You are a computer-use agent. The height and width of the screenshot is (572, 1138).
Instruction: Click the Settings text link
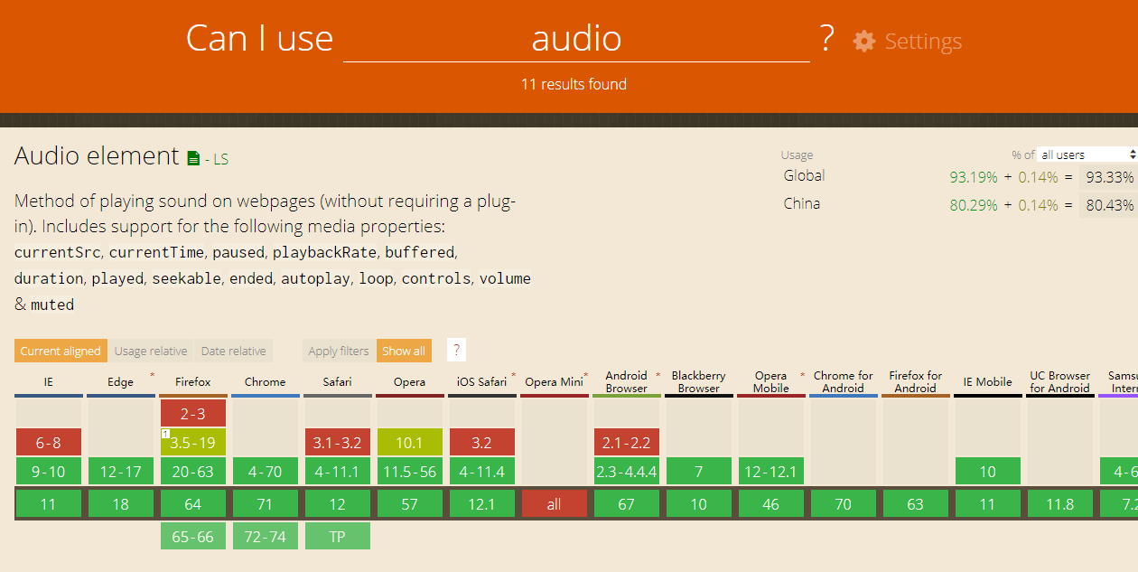(x=923, y=41)
